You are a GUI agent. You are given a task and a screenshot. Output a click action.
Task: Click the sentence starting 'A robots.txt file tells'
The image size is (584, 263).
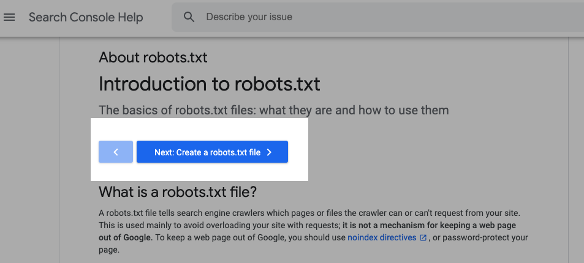[x=245, y=213]
